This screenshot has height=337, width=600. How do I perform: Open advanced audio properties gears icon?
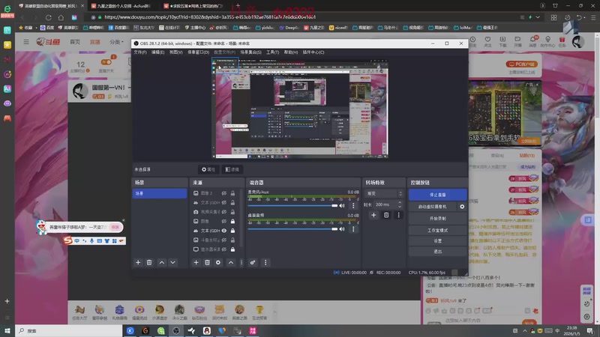coord(253,263)
